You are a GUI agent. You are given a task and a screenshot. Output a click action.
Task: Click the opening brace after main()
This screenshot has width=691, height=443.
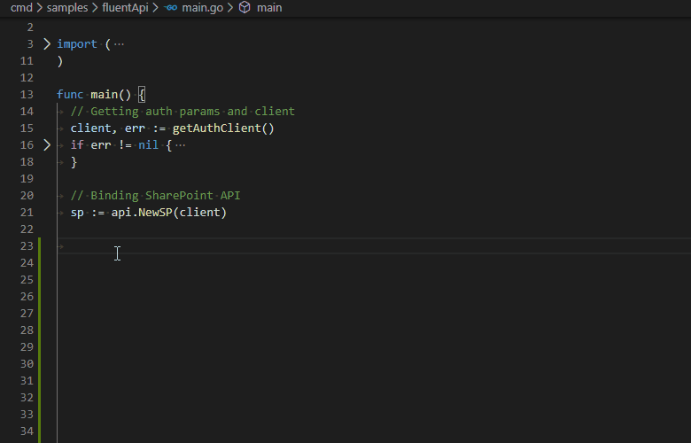tap(142, 94)
